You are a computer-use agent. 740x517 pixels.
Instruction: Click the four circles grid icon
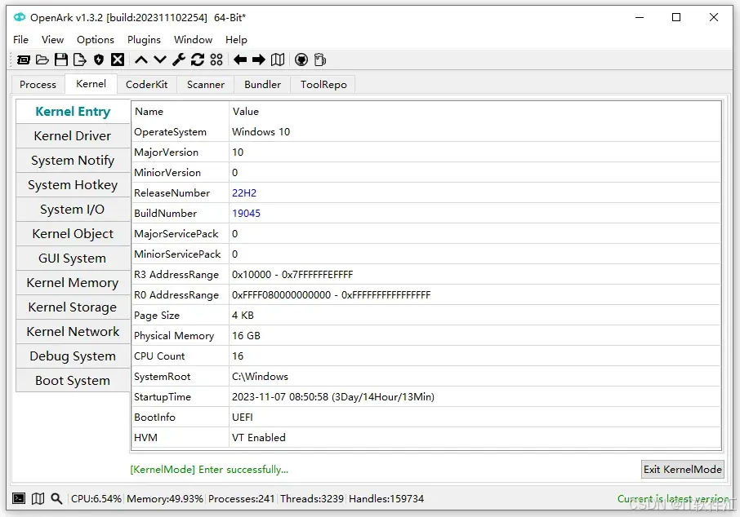pyautogui.click(x=216, y=60)
